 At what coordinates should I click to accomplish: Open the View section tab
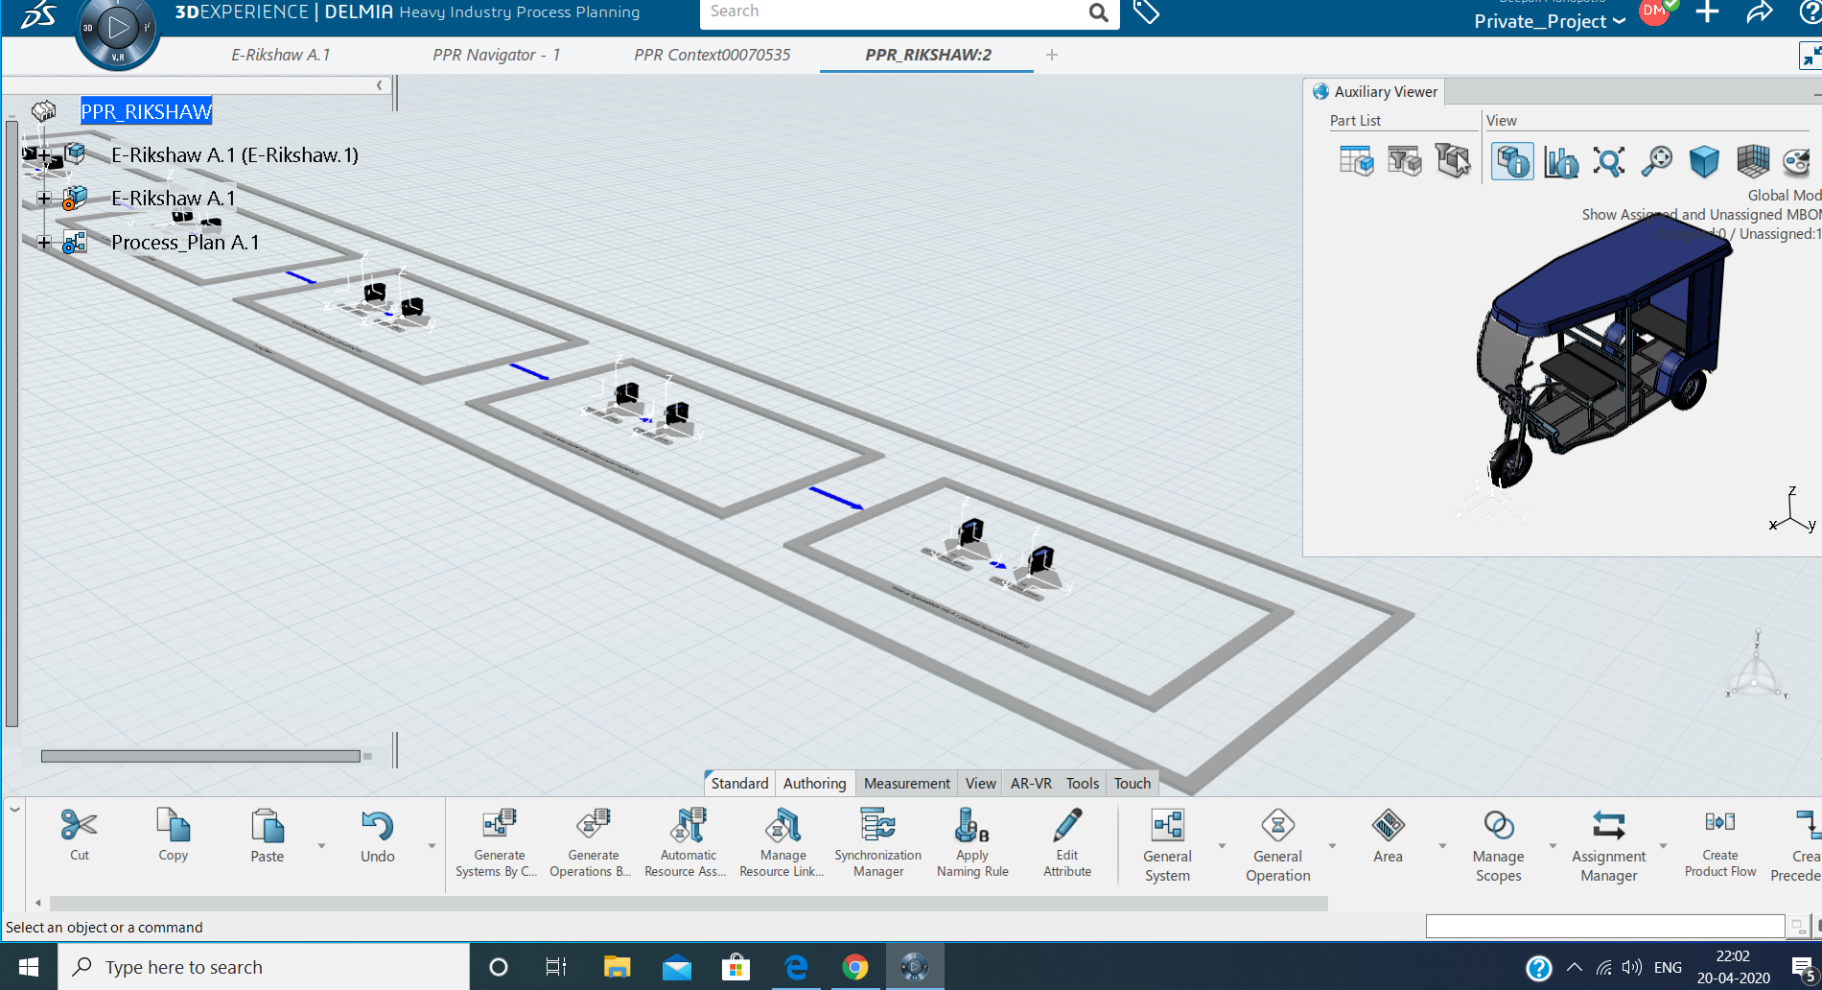click(x=980, y=783)
